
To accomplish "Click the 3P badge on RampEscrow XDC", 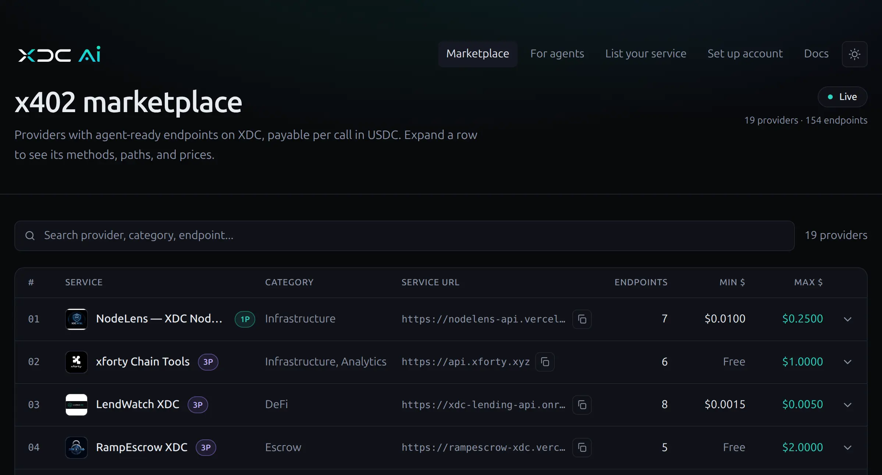I will (x=206, y=448).
